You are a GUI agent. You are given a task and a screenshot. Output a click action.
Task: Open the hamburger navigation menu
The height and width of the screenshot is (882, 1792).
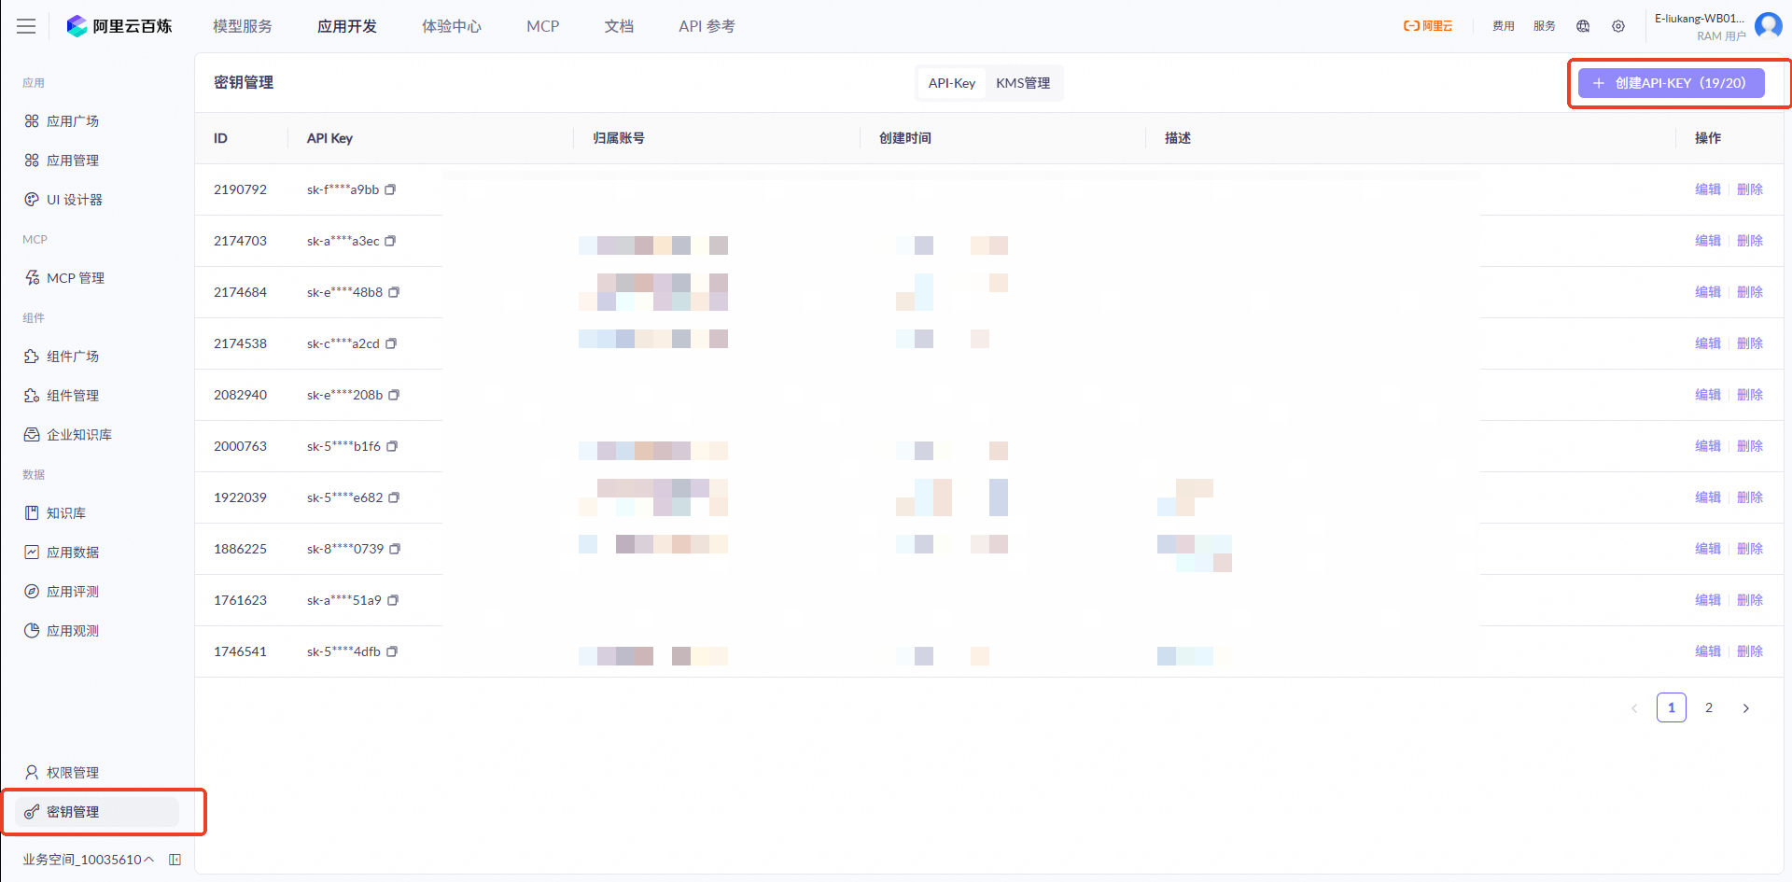26,26
